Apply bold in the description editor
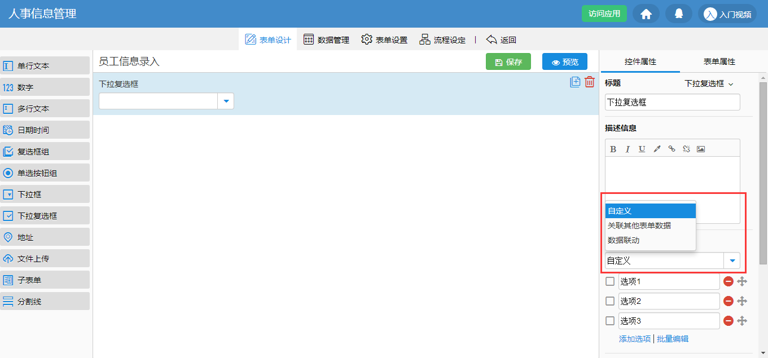 coord(613,149)
